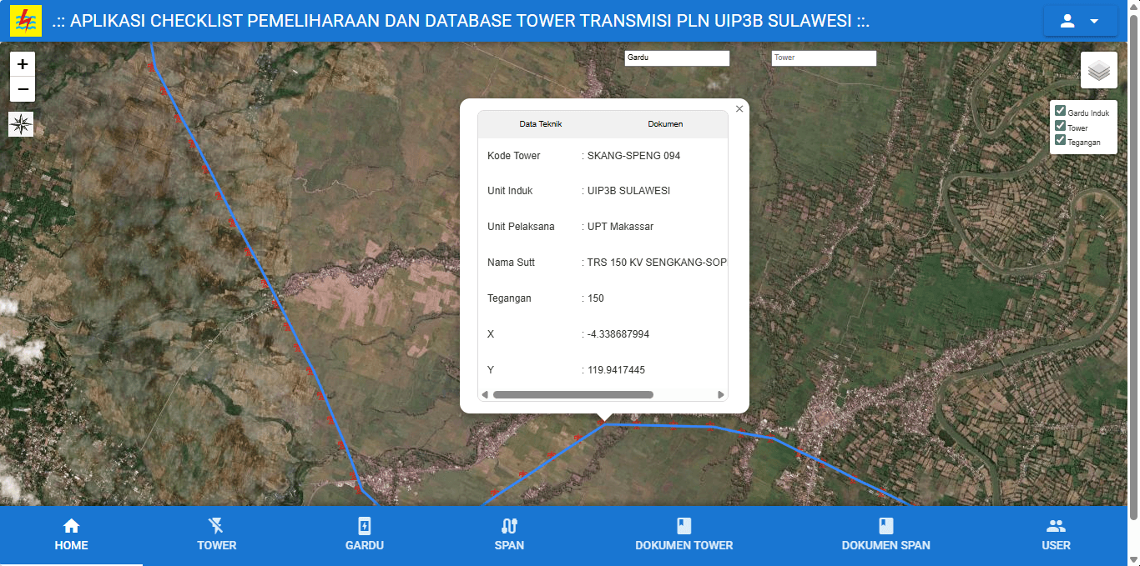
Task: Open the USER page
Action: [1056, 534]
